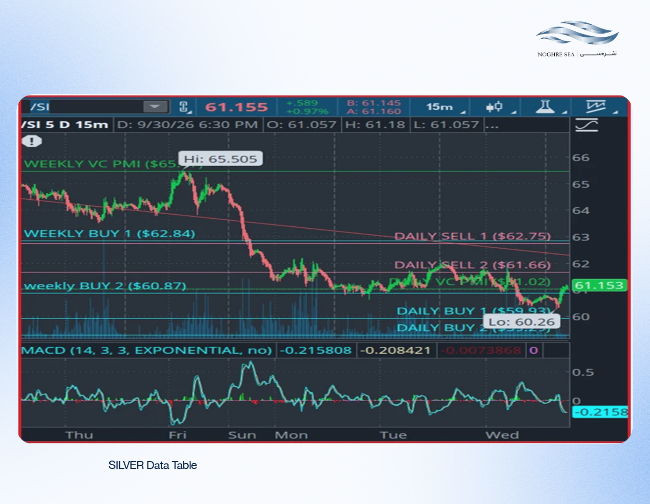Click the Lo: 60.26 price bubble
Screen dimensions: 650x504
click(522, 322)
